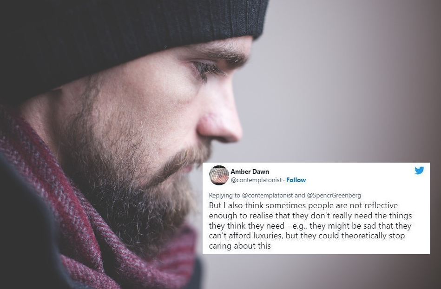Click "caring about this" tweet ending line
The height and width of the screenshot is (289, 441).
click(240, 246)
